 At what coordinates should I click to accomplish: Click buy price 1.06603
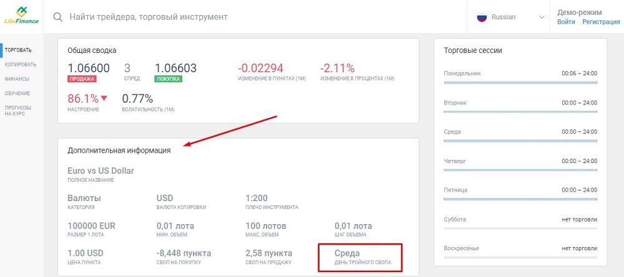point(175,68)
